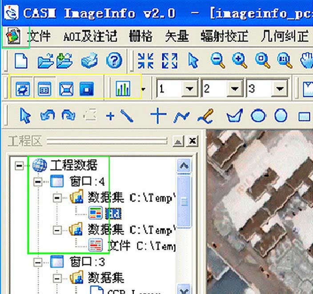The image size is (313, 294).
Task: Click the pin button on the 工程区 panel
Action: (178, 141)
